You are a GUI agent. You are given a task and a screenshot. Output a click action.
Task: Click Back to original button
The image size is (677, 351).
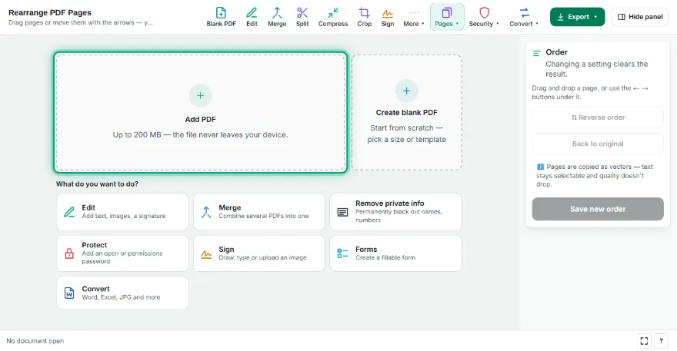click(598, 144)
